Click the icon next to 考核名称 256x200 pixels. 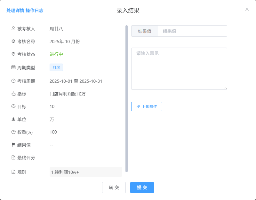(x=13, y=41)
